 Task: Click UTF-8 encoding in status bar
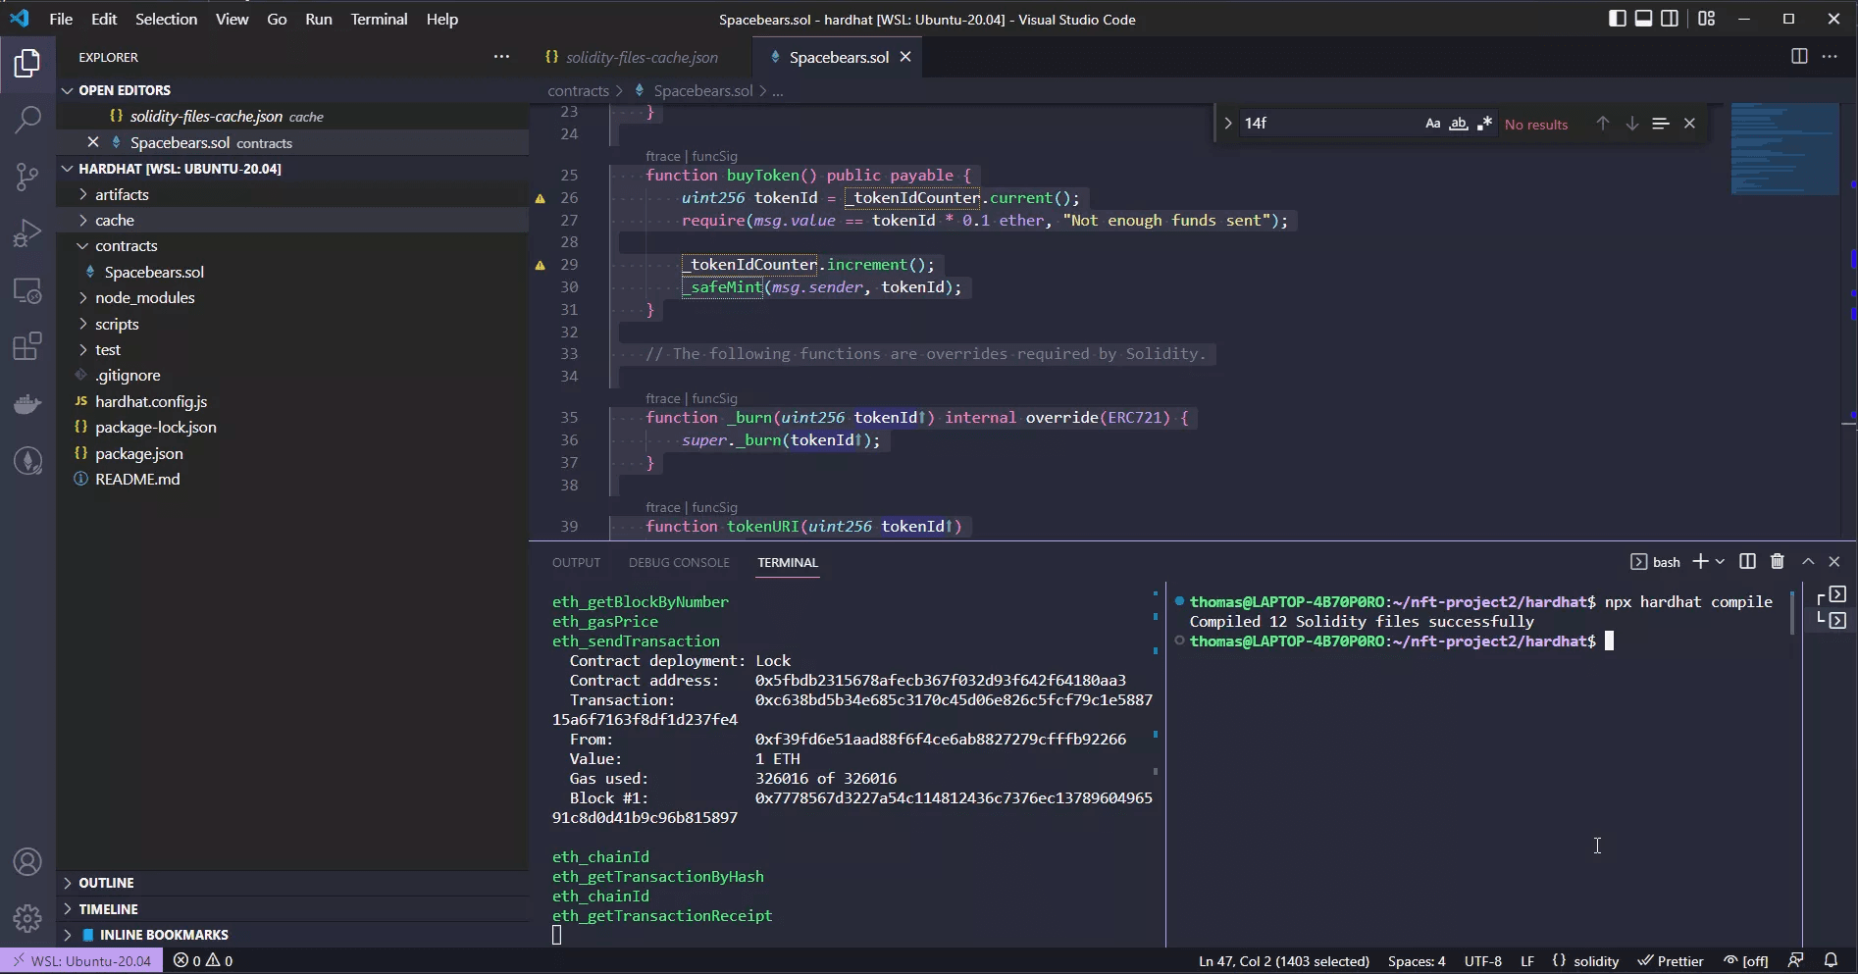coord(1483,961)
